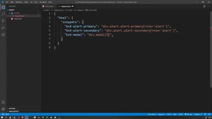Open Explorer views and more actions ellipsis
Screen dimensions: 212x119
pyautogui.click(x=37, y=6)
